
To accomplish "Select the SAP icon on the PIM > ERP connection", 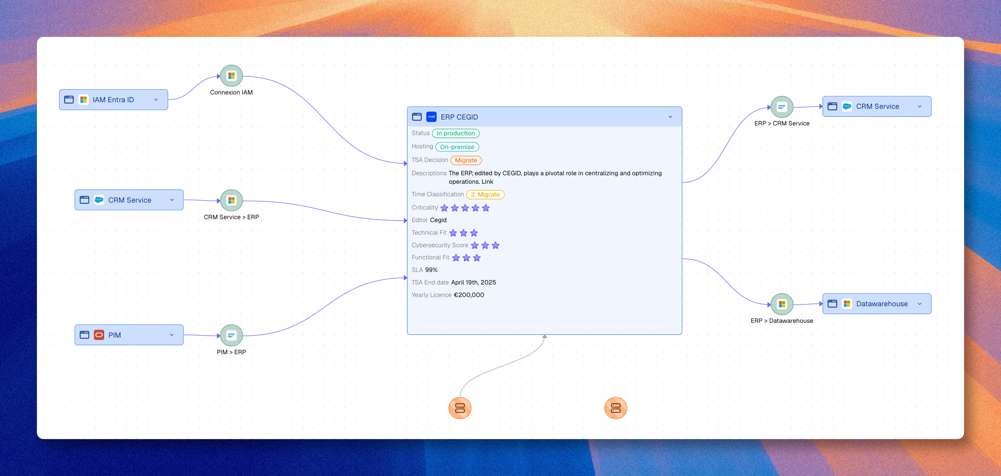I will click(231, 335).
